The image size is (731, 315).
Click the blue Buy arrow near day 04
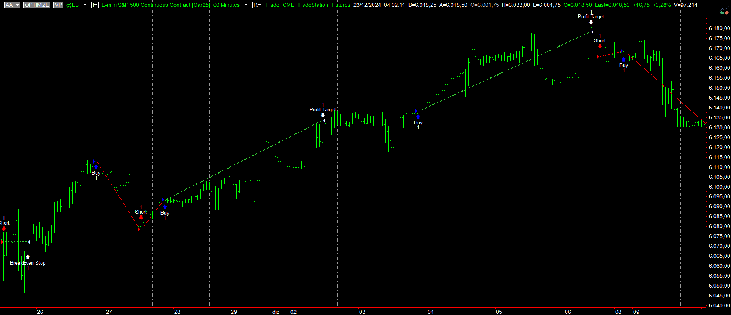[418, 117]
